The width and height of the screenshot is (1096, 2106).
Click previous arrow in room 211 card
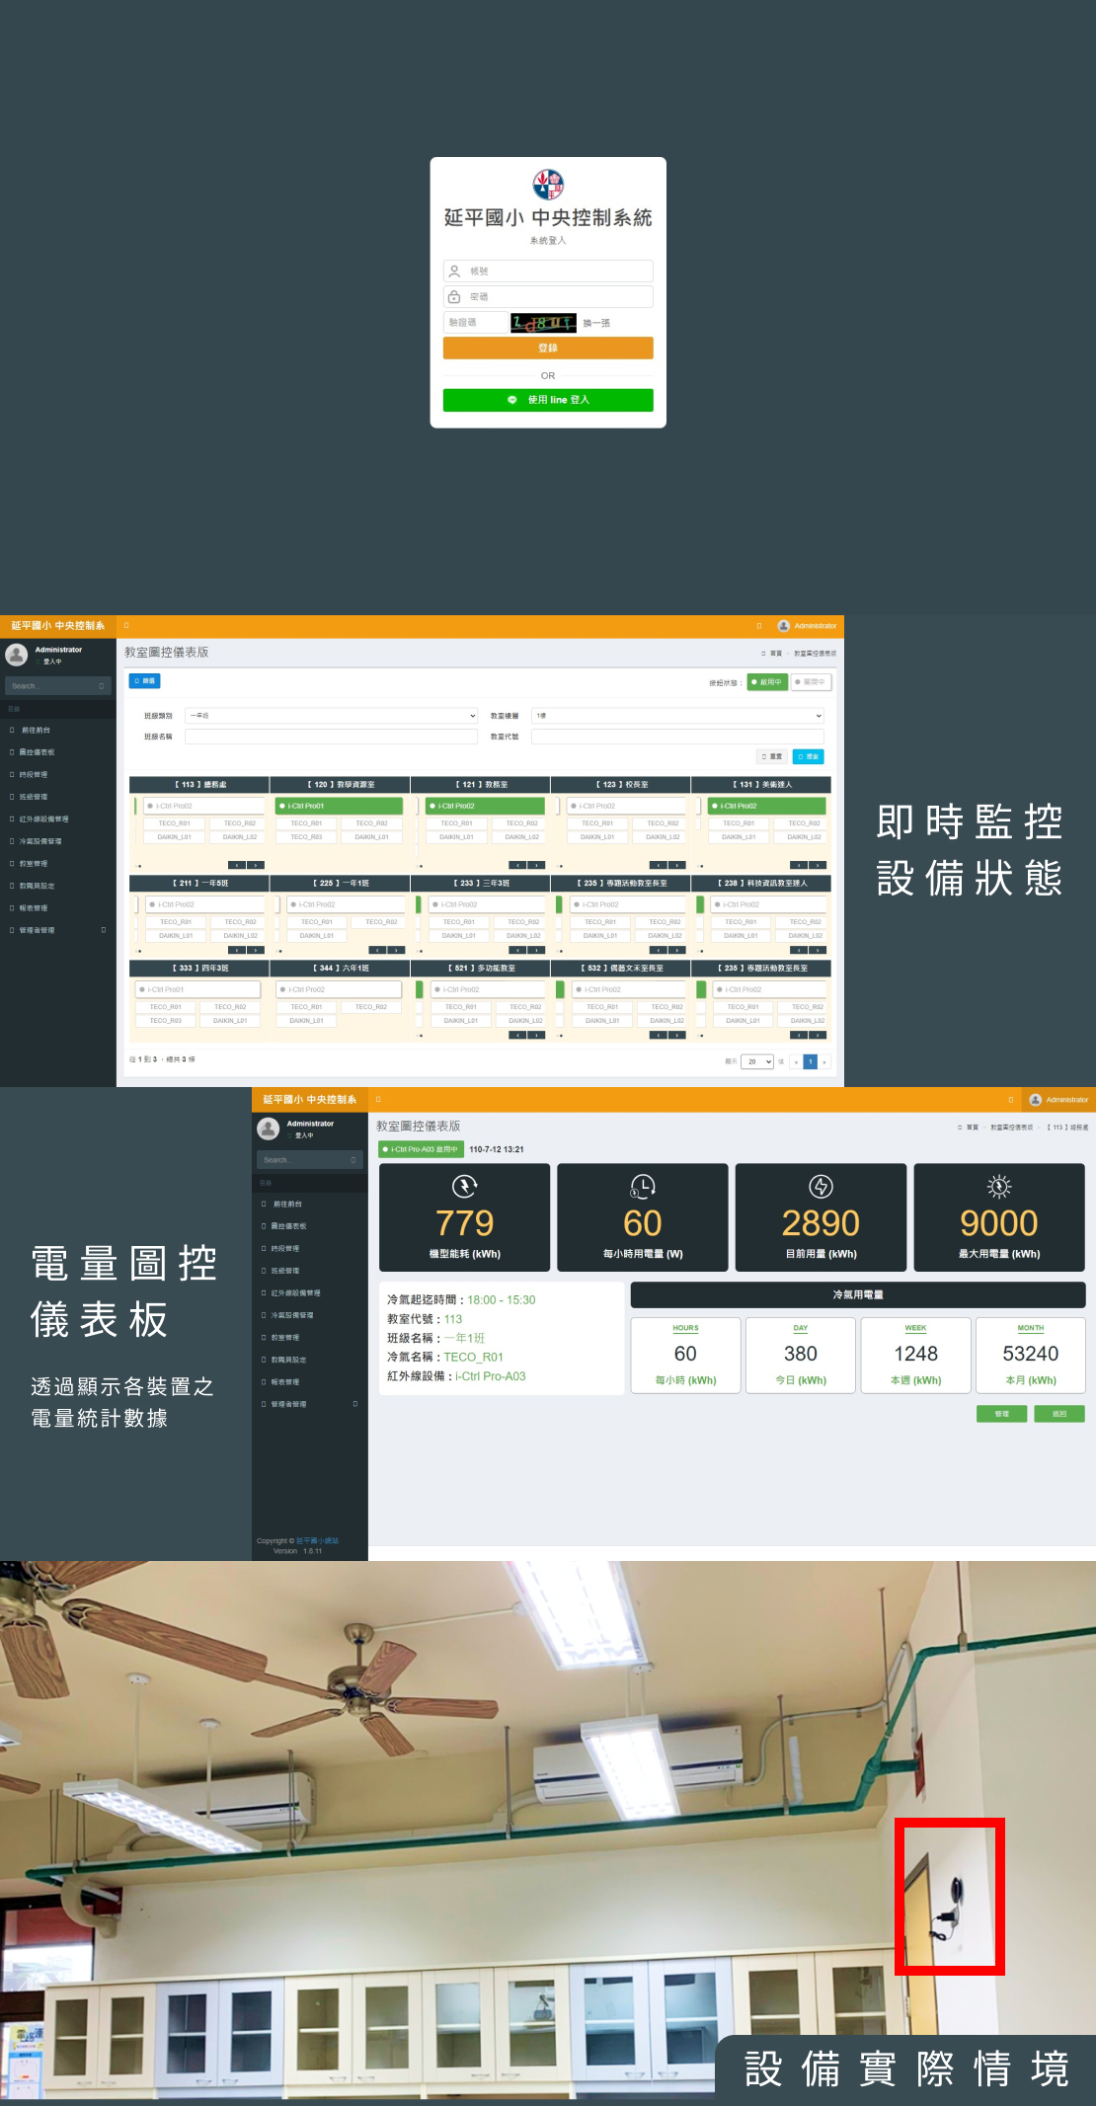click(x=237, y=950)
